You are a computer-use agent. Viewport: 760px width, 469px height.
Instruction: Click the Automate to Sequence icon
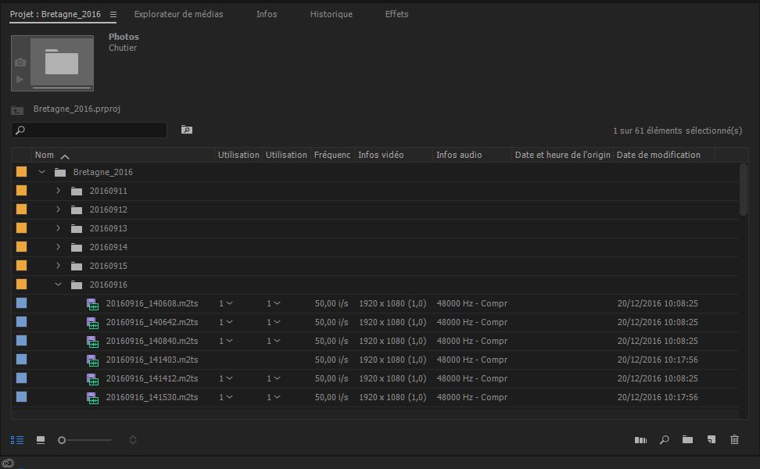click(640, 440)
